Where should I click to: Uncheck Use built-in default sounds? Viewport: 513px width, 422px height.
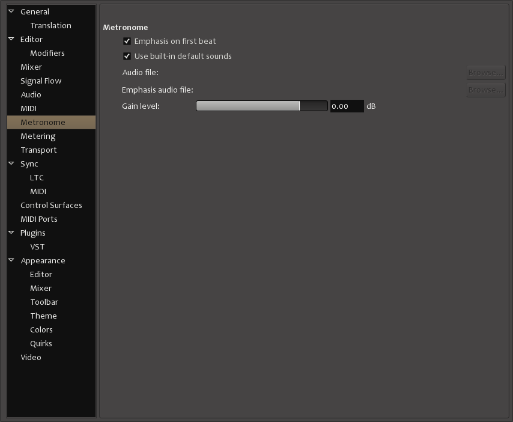(127, 57)
